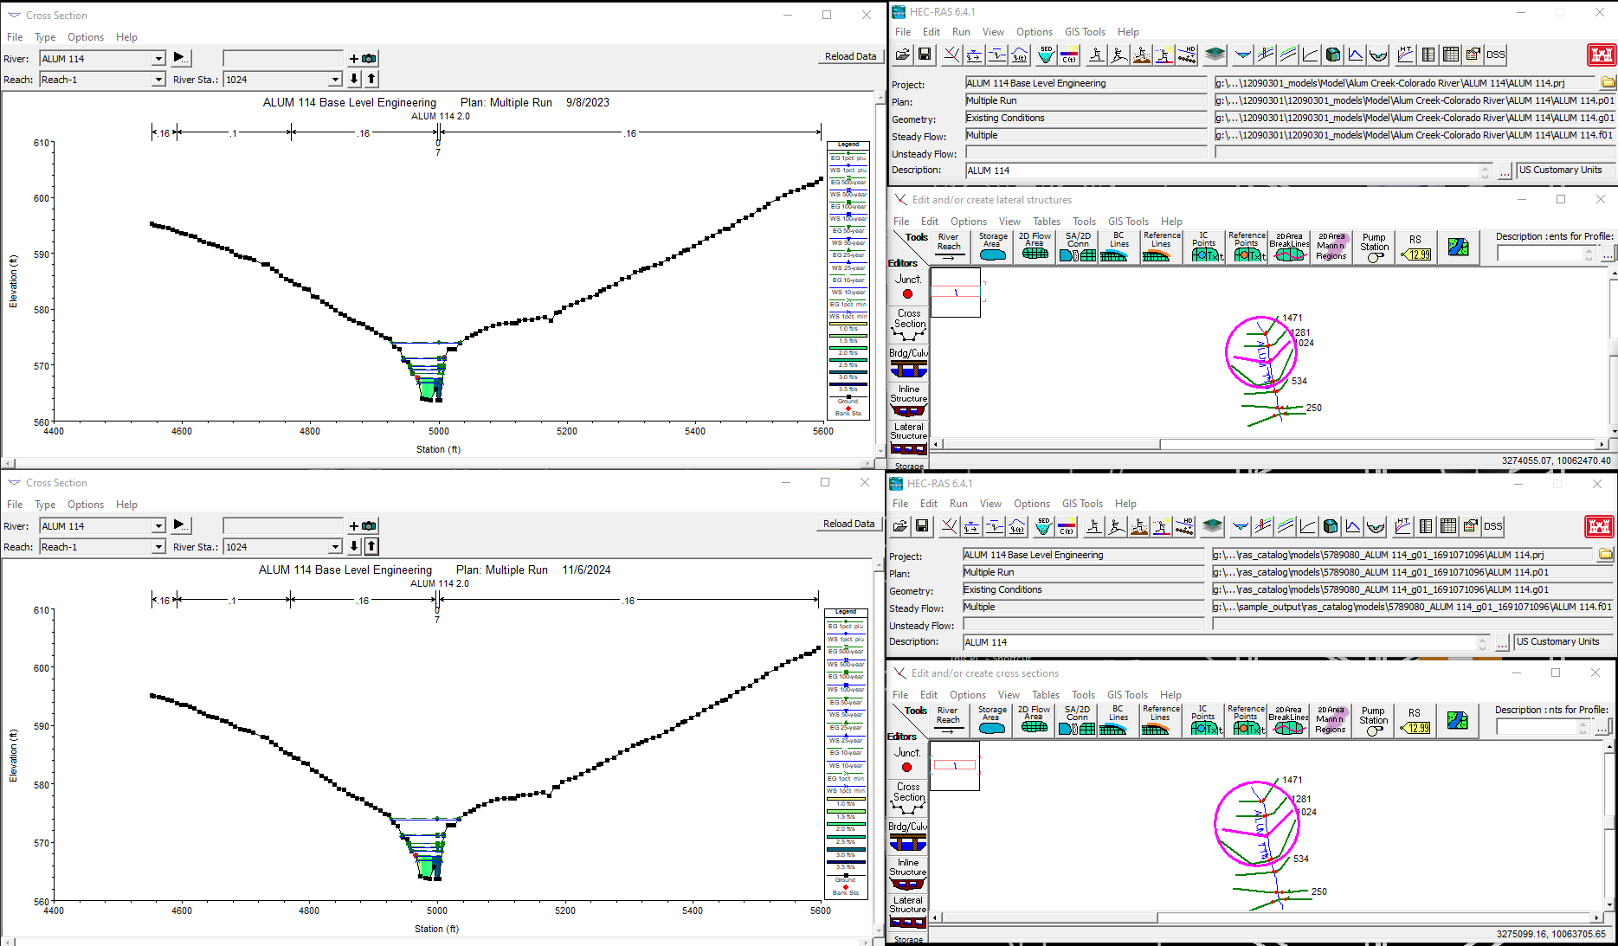
Task: Select Pump Station tool in lateral structures editor
Action: pyautogui.click(x=1374, y=247)
